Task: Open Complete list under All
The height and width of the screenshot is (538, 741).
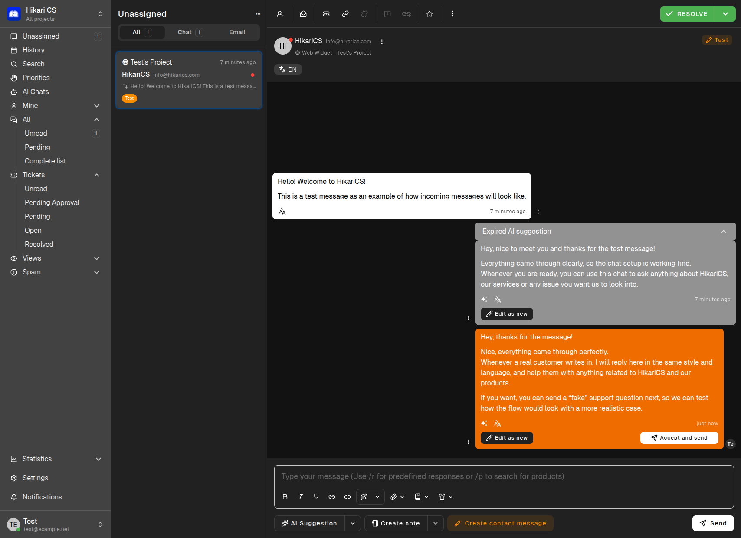Action: point(45,161)
